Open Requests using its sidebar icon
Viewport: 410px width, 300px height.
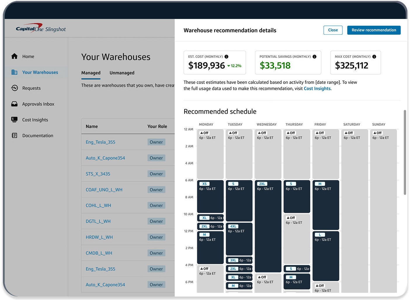(15, 88)
